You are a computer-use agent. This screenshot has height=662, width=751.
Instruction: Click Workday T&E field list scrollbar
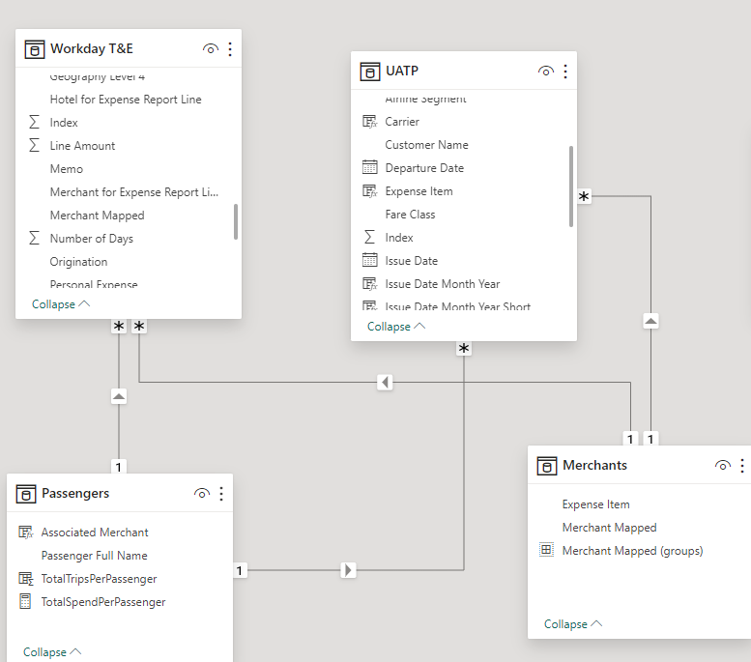coord(236,221)
